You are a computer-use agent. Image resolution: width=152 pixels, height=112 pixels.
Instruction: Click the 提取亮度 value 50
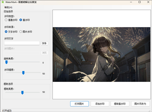point(44,92)
